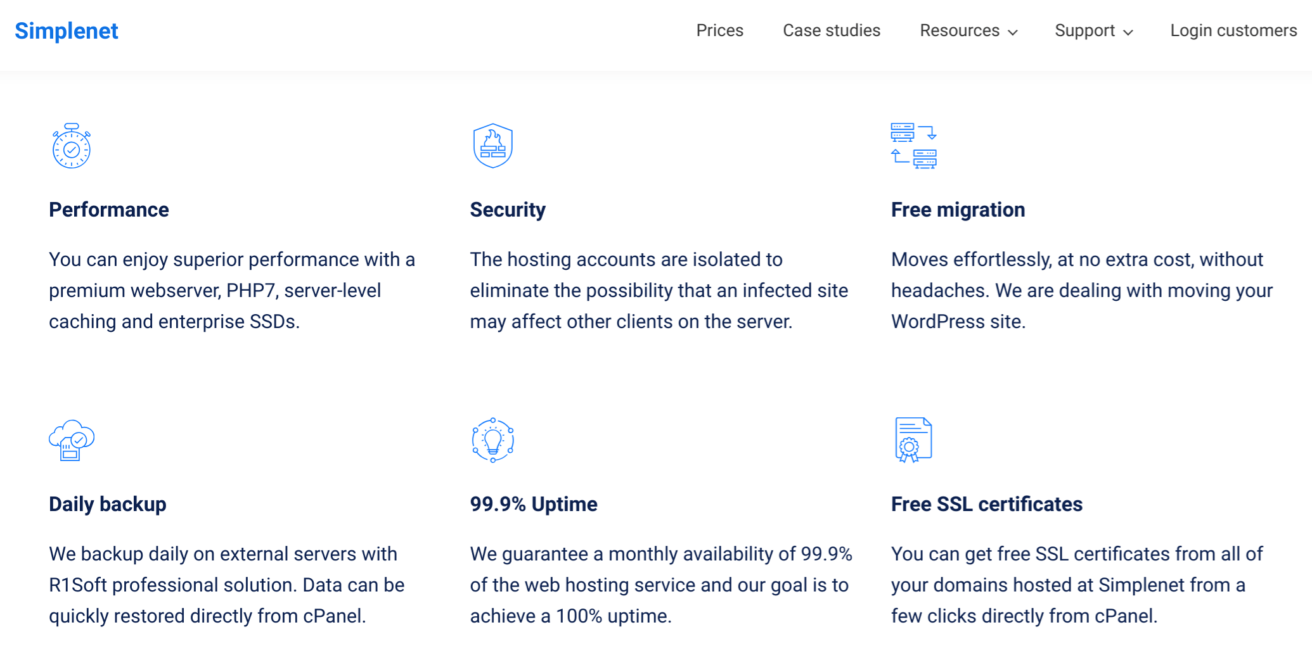Select the Performance heading
This screenshot has width=1312, height=658.
[109, 210]
